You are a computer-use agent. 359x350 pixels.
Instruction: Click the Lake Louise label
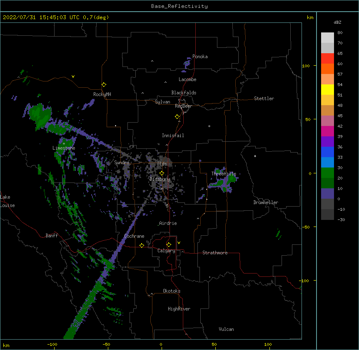tap(7, 201)
